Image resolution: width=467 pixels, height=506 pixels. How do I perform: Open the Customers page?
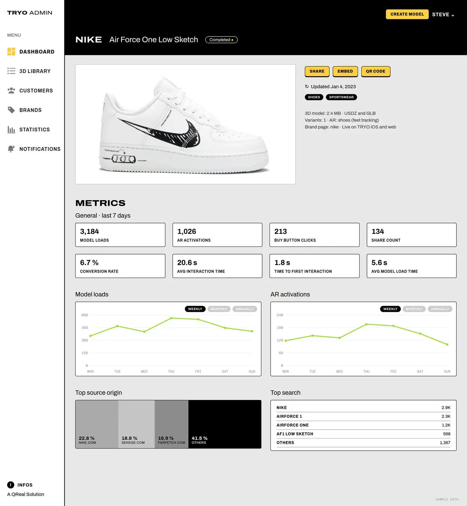tap(30, 91)
